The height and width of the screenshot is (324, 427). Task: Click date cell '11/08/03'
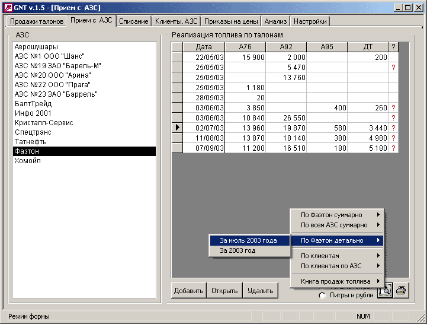tap(204, 138)
